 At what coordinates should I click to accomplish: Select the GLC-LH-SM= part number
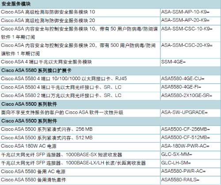(176, 163)
